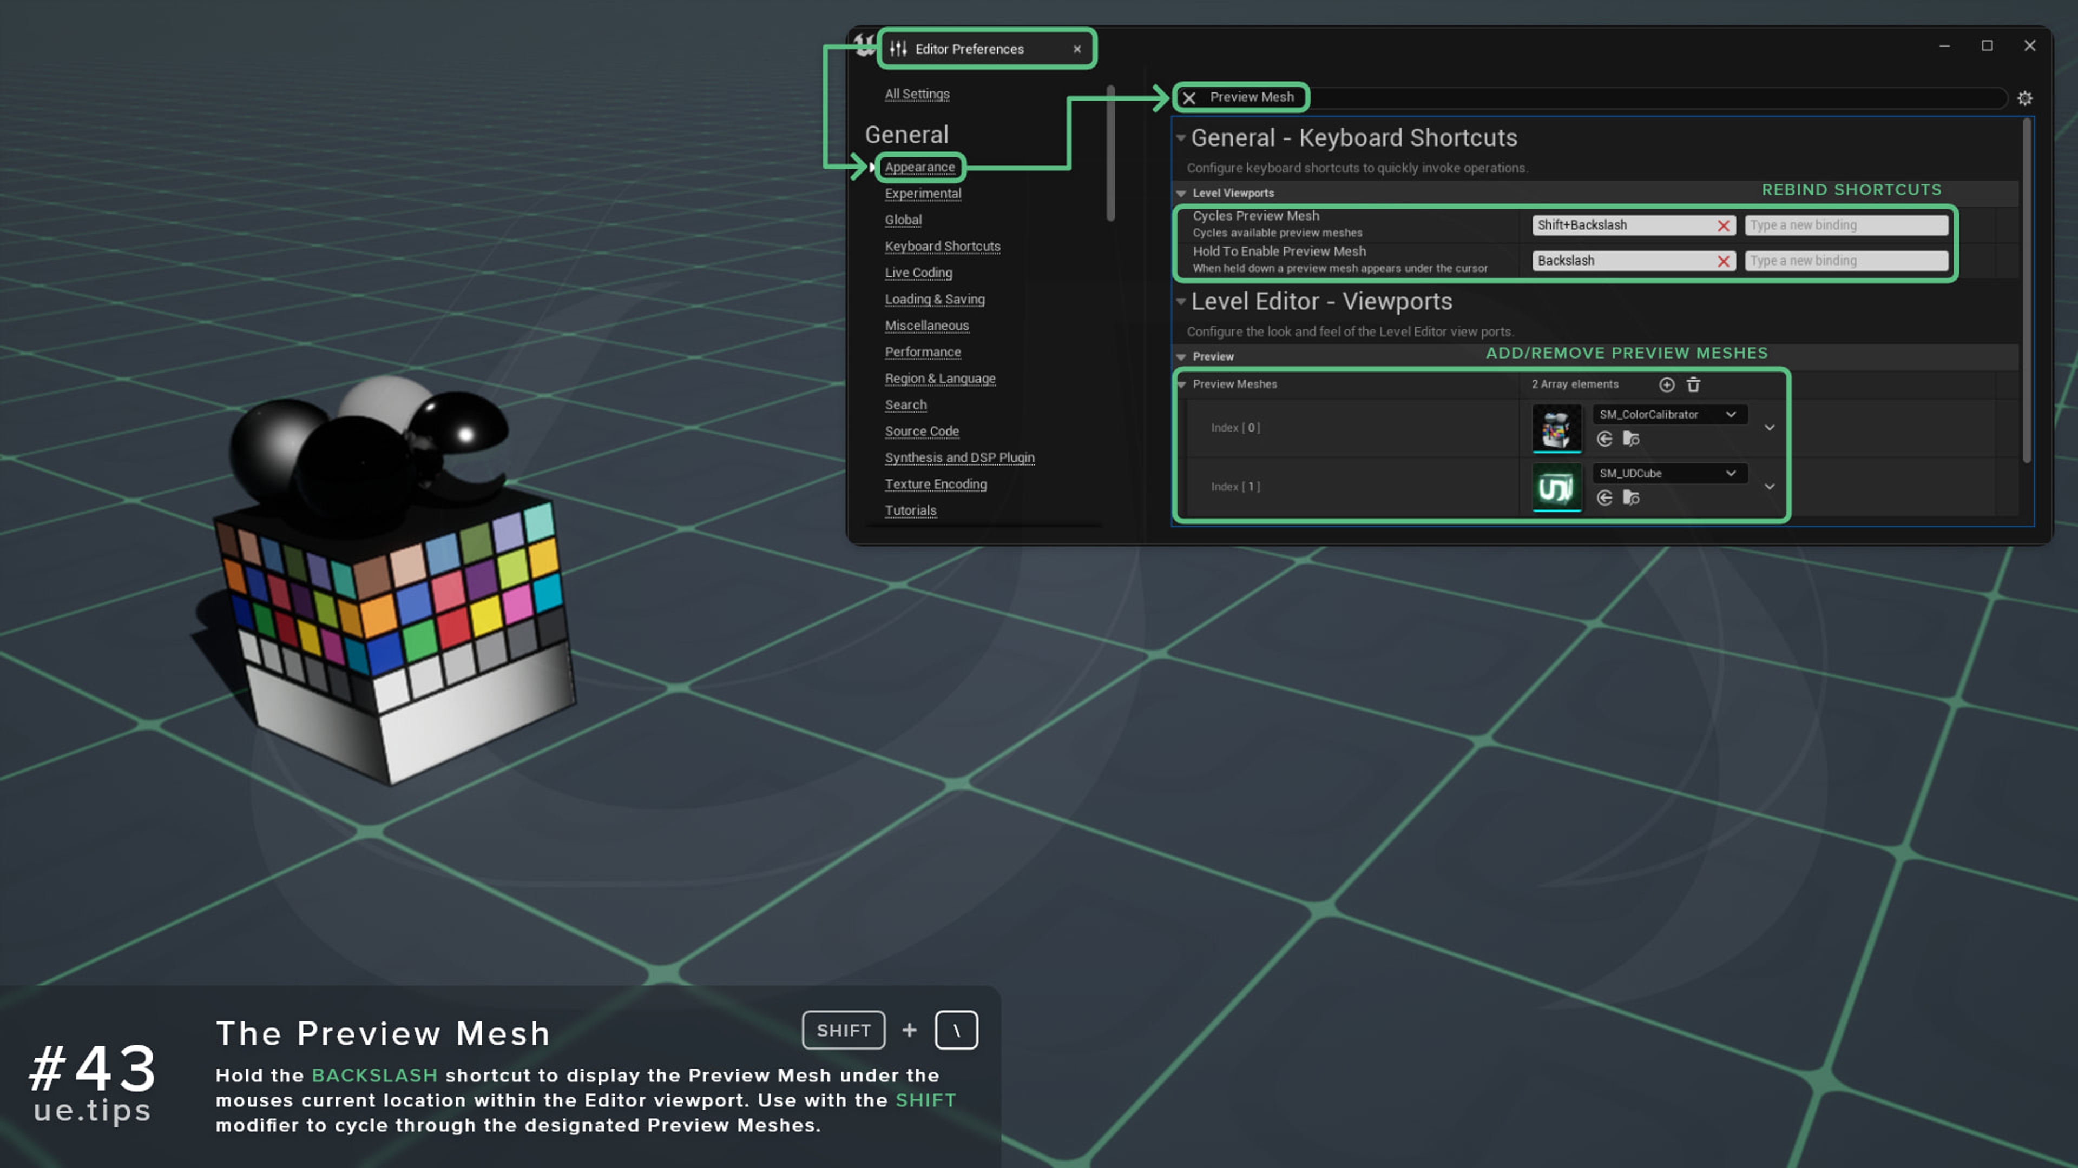
Task: Collapse the Level Viewports section
Action: [x=1182, y=194]
